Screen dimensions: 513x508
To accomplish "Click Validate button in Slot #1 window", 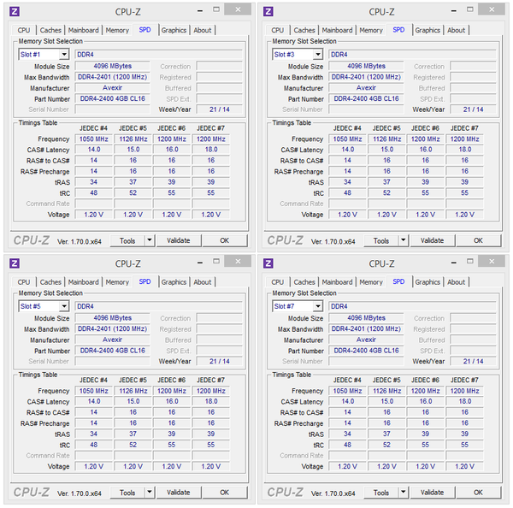I will click(x=179, y=240).
